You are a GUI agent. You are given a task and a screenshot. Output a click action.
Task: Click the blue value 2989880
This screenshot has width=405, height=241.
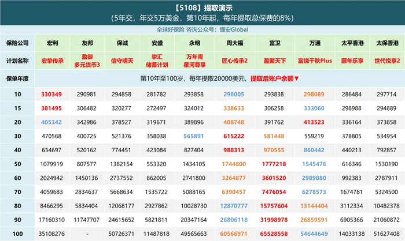(314, 178)
